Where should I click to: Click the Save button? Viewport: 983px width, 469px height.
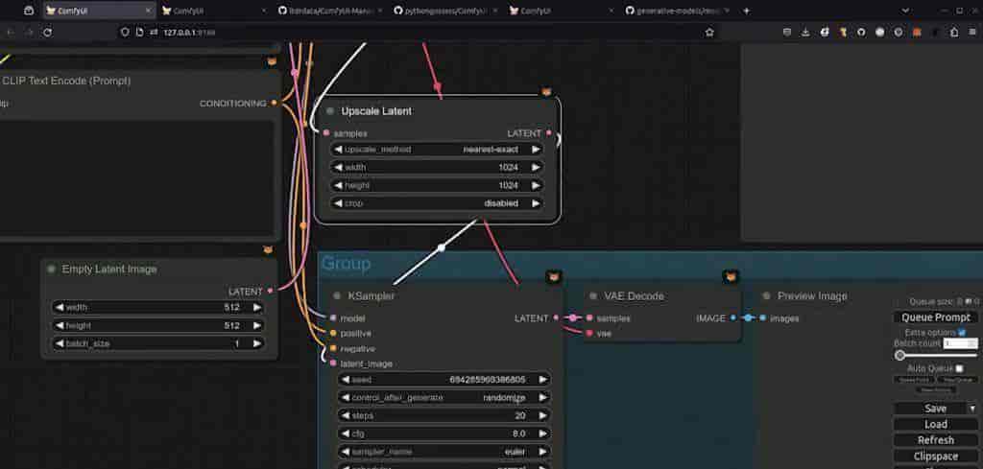click(931, 409)
